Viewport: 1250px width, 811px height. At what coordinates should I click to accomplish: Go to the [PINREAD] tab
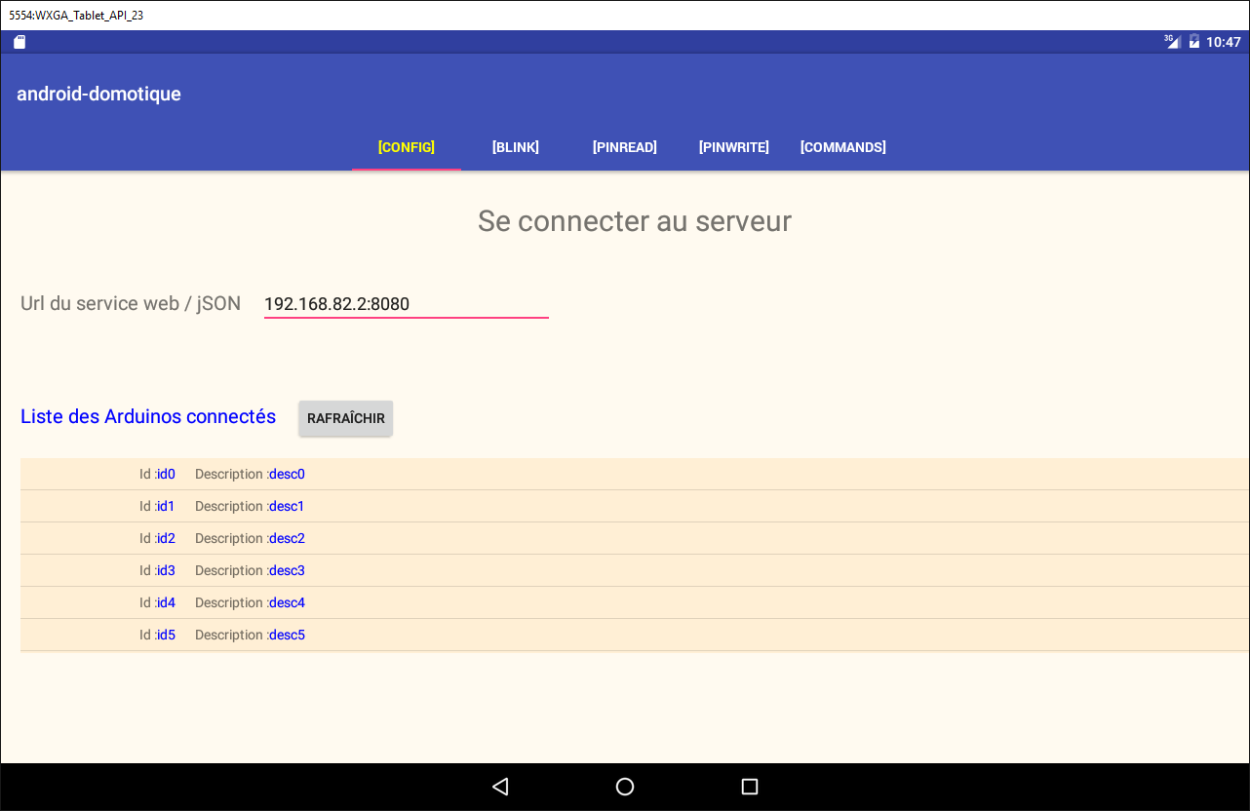point(625,147)
